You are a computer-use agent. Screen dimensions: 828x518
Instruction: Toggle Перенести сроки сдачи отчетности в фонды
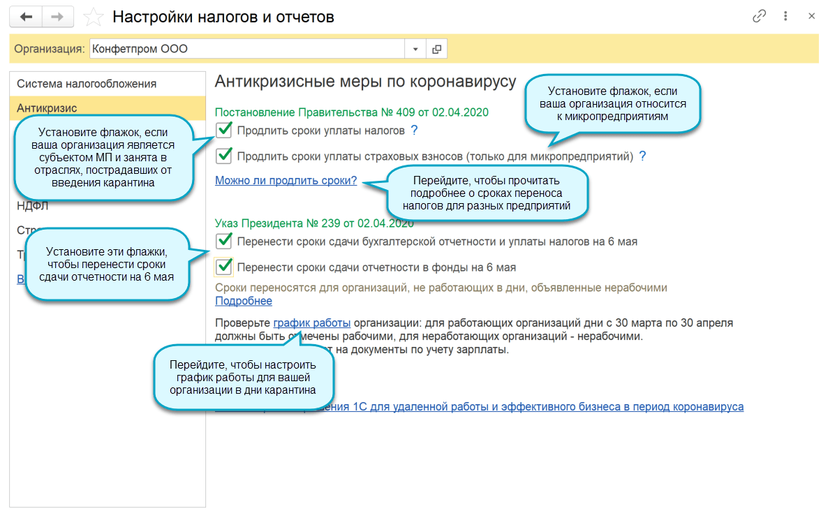coord(224,267)
